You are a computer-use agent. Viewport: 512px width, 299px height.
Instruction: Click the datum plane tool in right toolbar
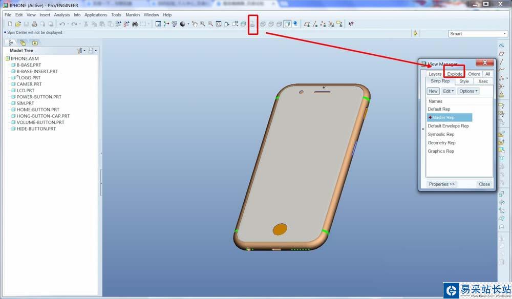coord(502,54)
